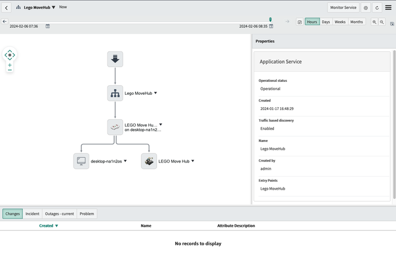Select the Days time range
The height and width of the screenshot is (254, 396).
(x=326, y=22)
